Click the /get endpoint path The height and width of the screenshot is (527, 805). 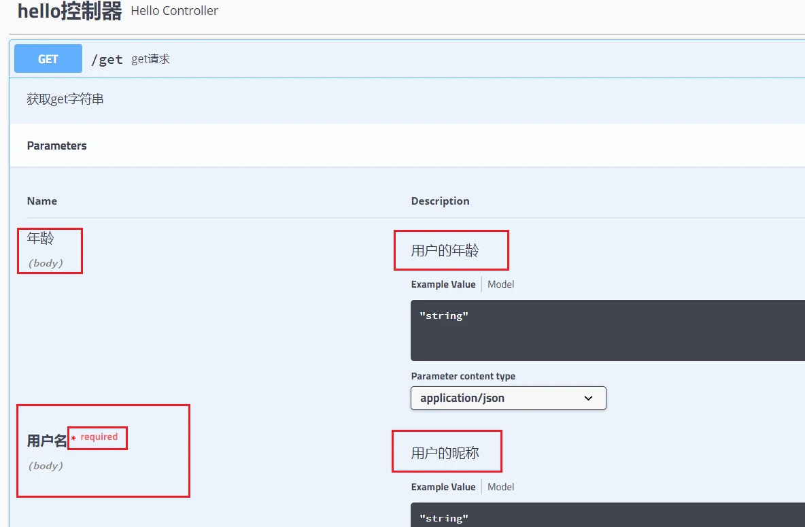[x=107, y=60]
